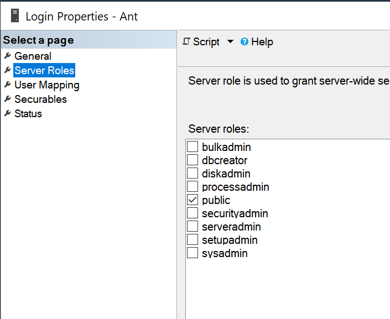This screenshot has height=319, width=390.
Task: Click wrench icon beside Securables
Action: click(7, 99)
